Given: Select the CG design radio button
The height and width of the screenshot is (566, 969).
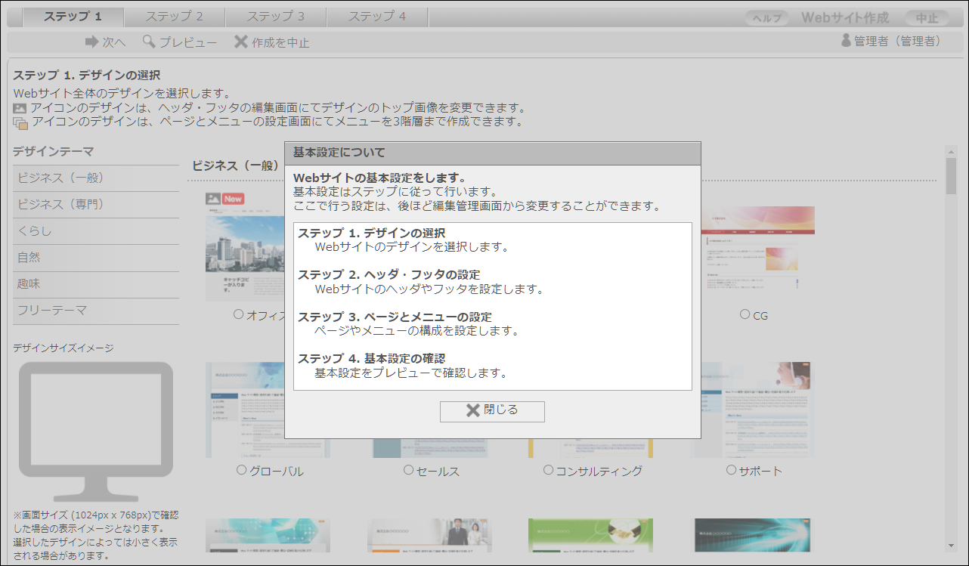Looking at the screenshot, I should click(x=745, y=314).
